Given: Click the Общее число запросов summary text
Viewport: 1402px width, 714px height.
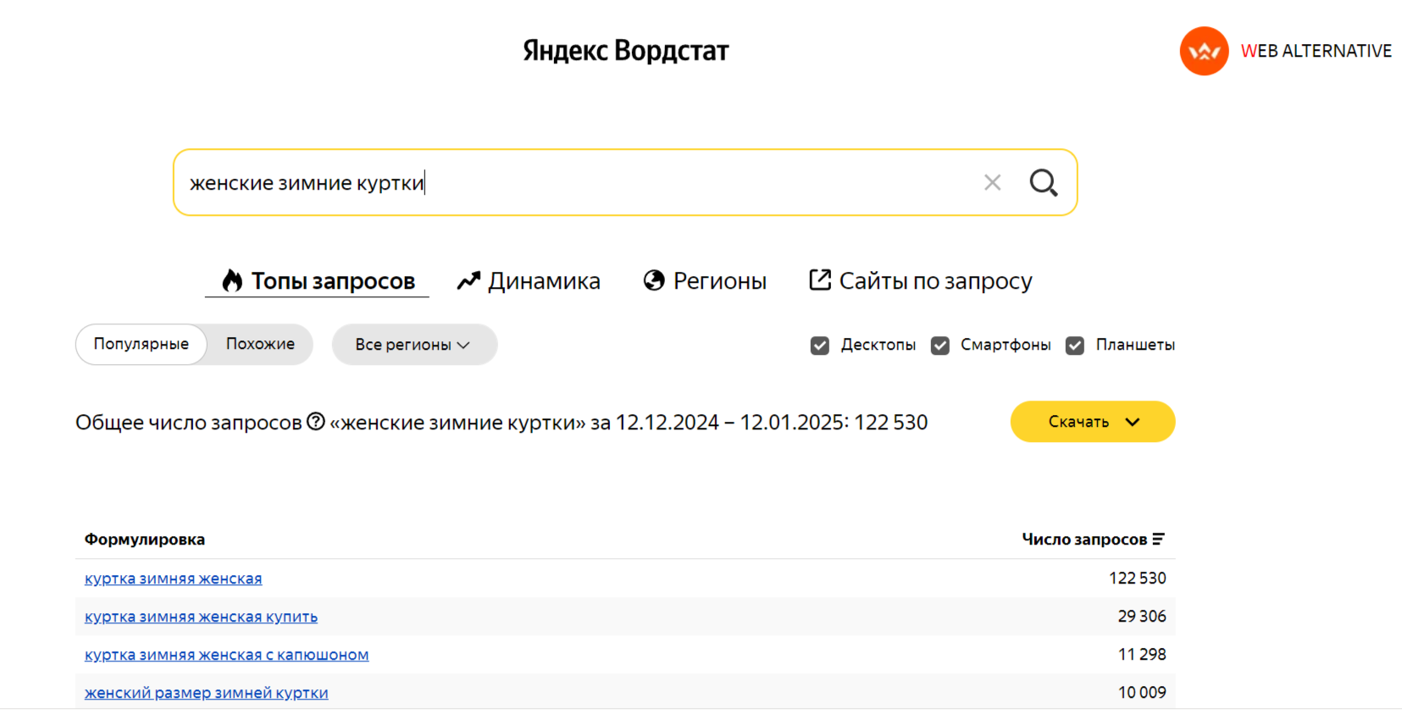Looking at the screenshot, I should tap(502, 422).
